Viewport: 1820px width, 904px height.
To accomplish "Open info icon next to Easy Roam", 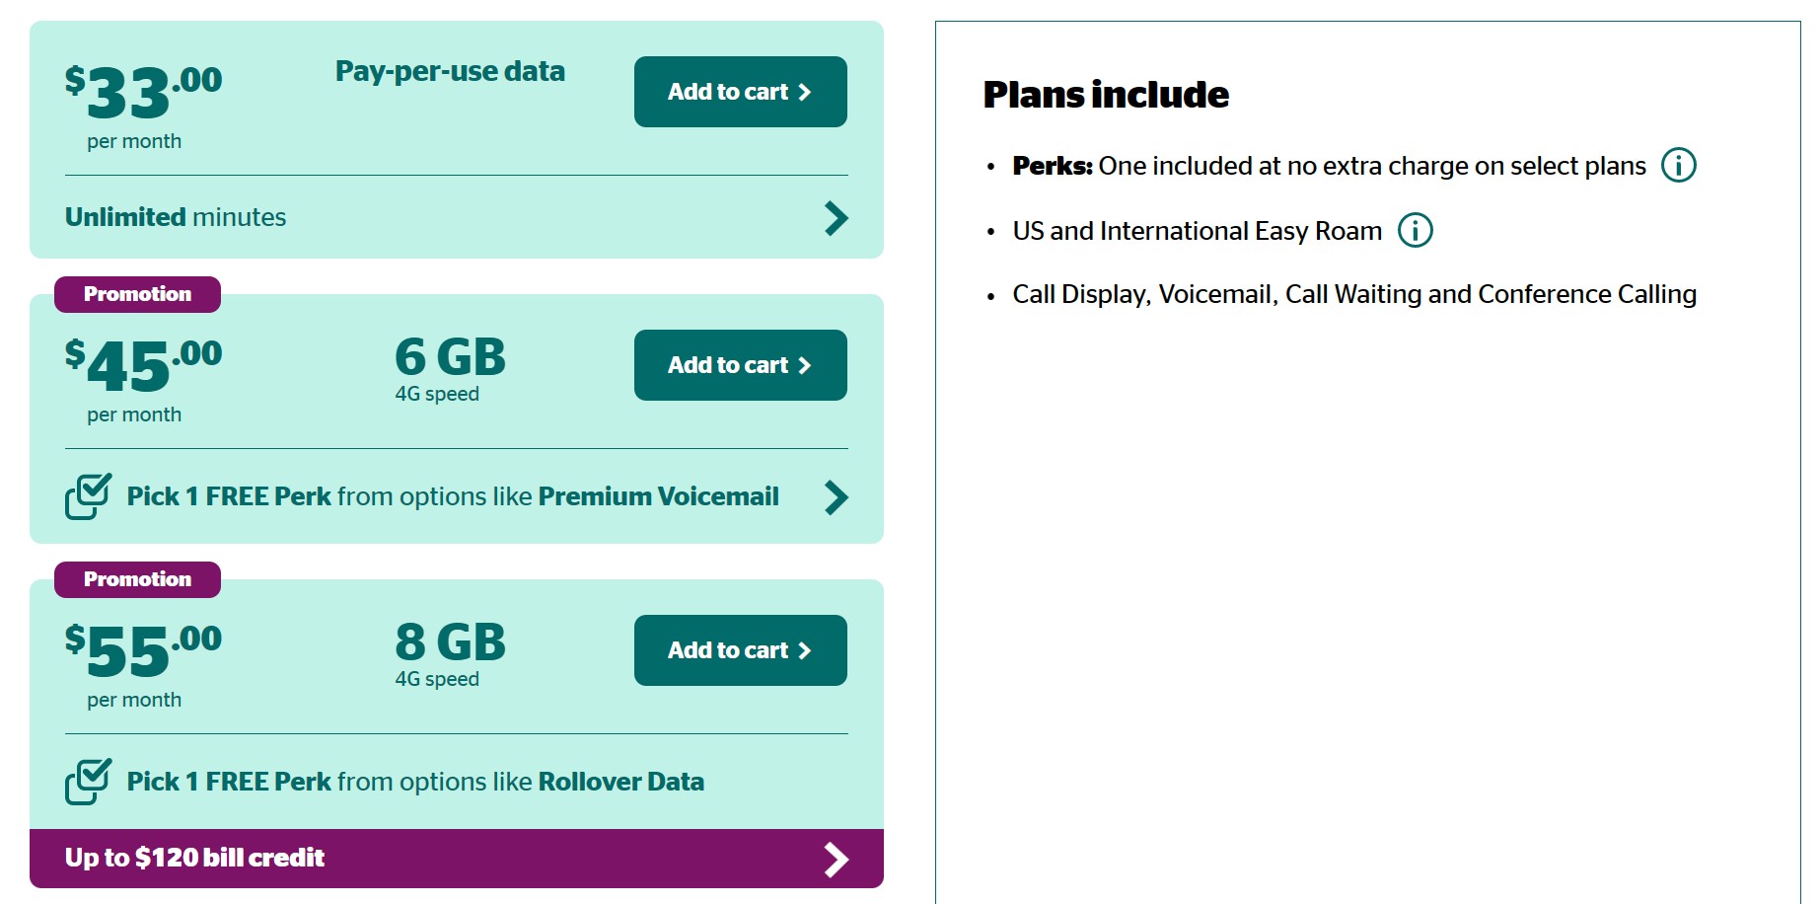I will point(1415,230).
